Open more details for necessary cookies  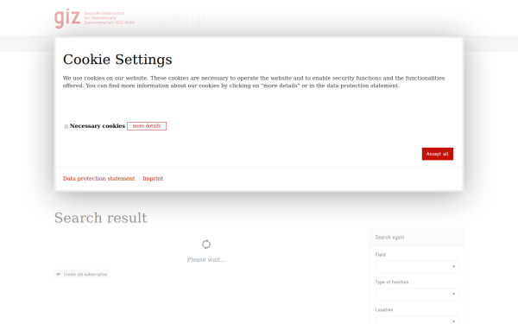[147, 126]
